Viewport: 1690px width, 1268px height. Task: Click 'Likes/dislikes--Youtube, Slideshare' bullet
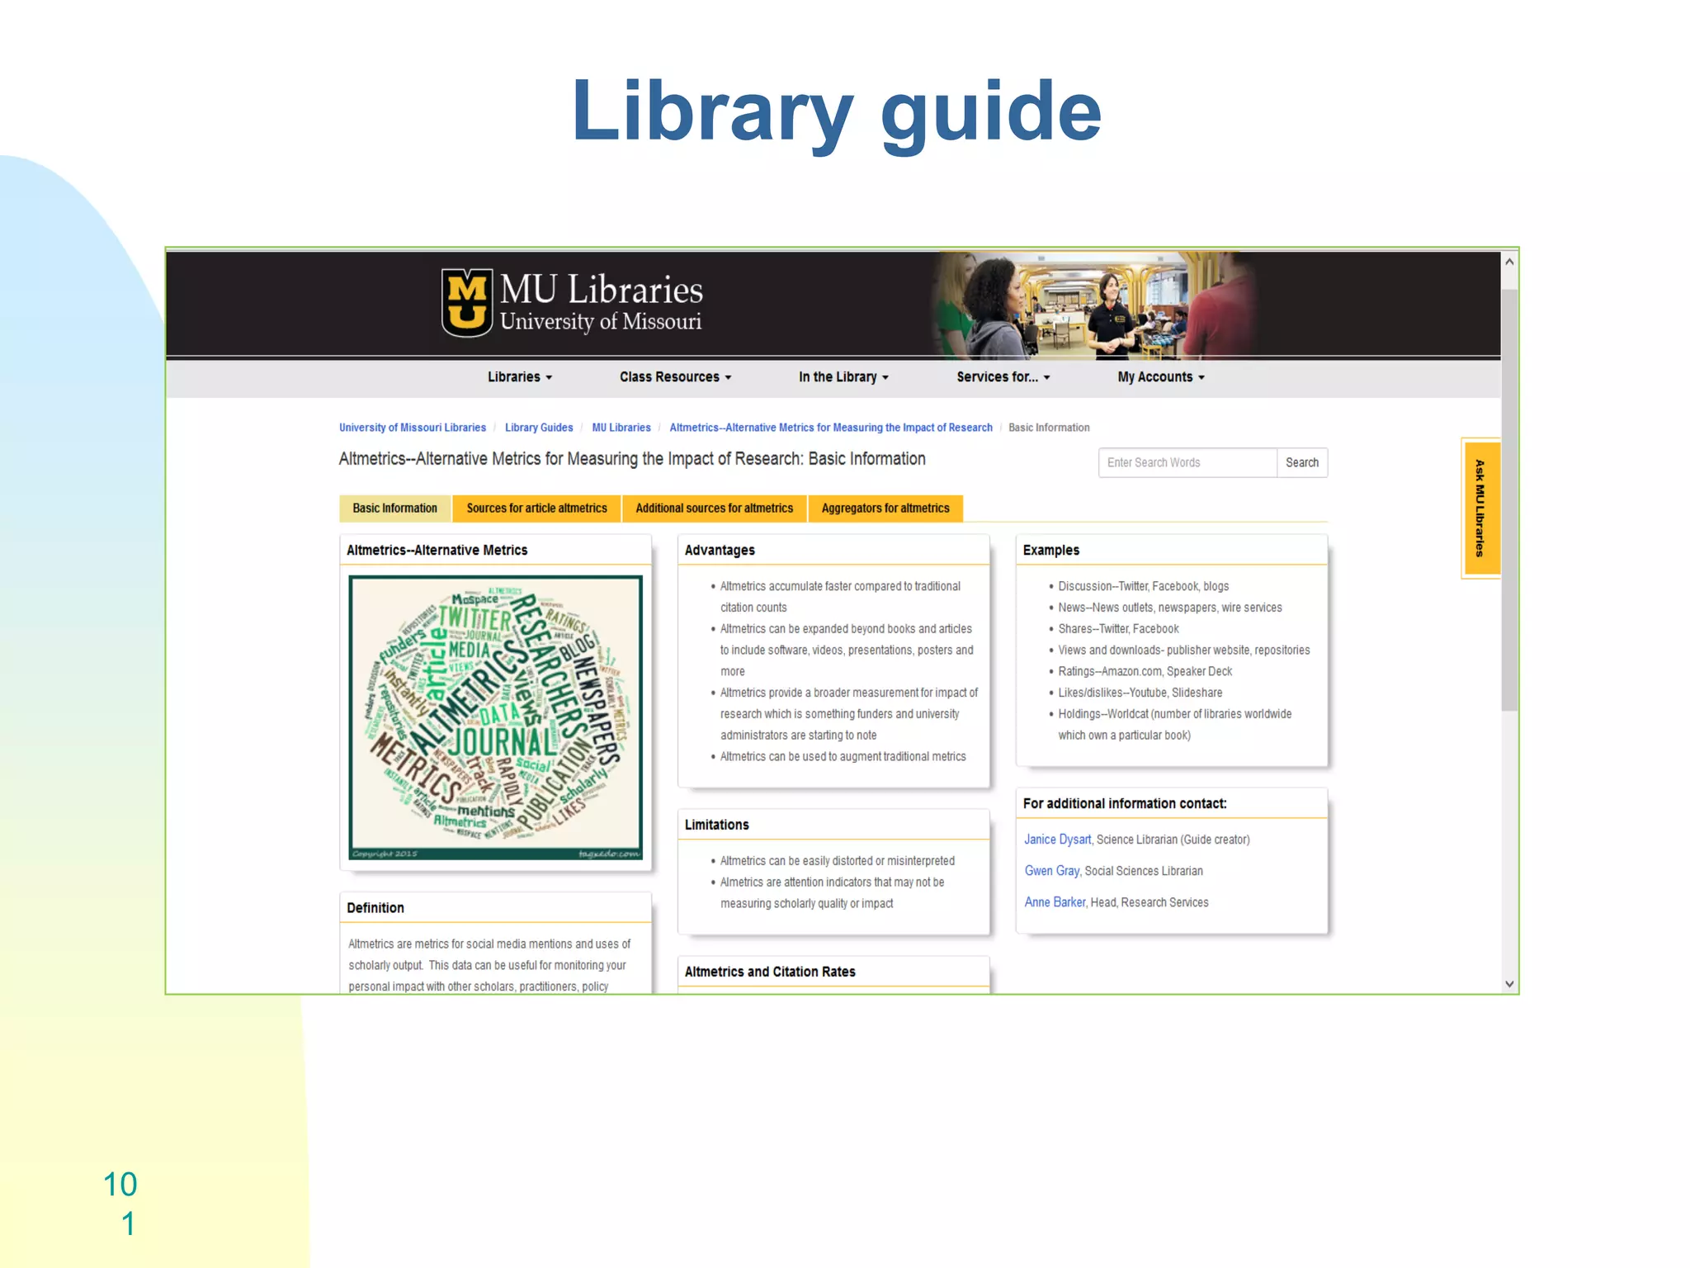click(1140, 693)
